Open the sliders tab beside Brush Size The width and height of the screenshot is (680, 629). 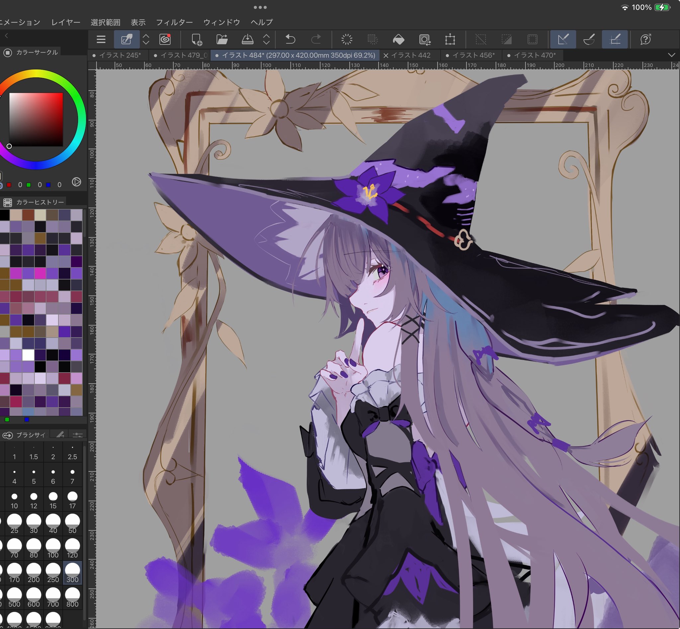(x=78, y=434)
